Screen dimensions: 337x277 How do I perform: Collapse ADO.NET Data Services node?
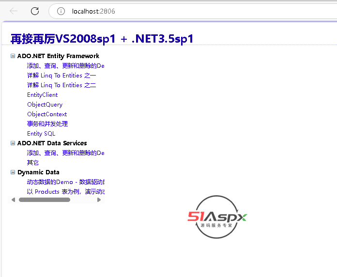coord(13,143)
